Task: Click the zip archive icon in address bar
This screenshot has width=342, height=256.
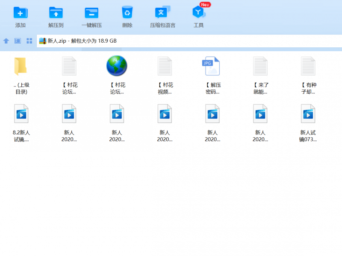Action: (x=42, y=41)
